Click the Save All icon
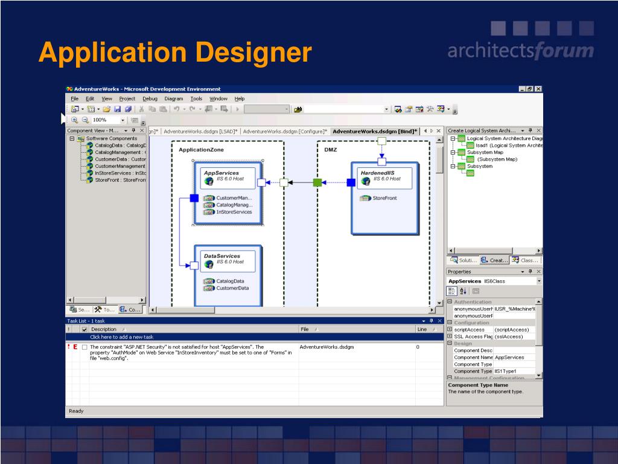This screenshot has width=618, height=464. point(128,109)
